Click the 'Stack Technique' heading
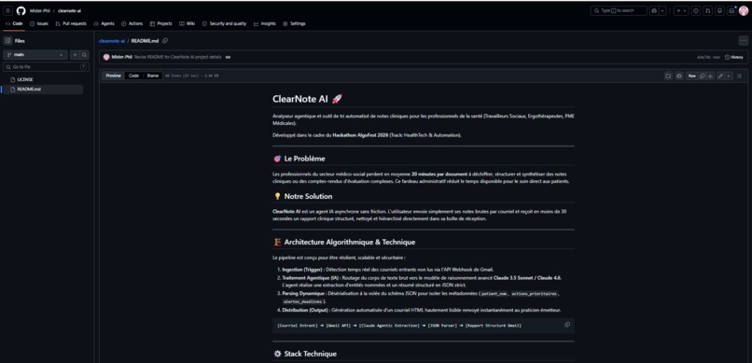The width and height of the screenshot is (752, 363). [x=304, y=354]
